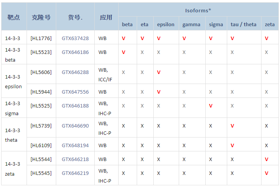Click red V under gamma in HL1776 row
Viewport: 280px width, 188px height.
(184, 39)
